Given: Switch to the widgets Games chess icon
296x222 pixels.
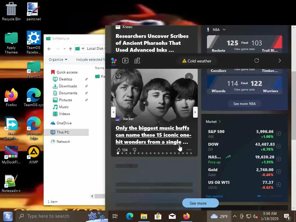Looking at the screenshot, I should (137, 61).
